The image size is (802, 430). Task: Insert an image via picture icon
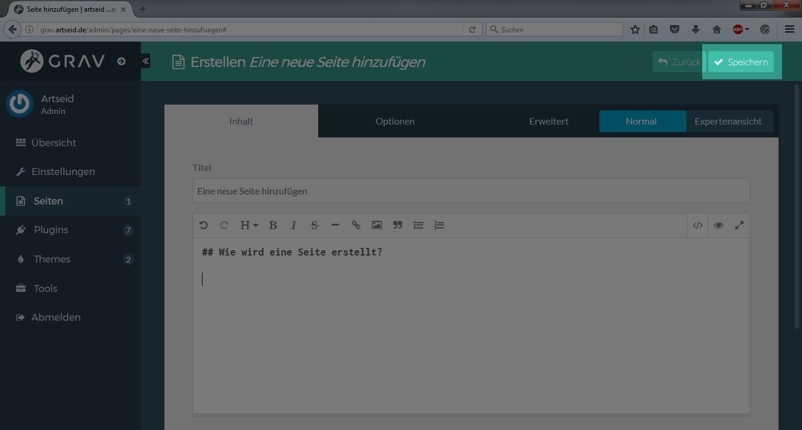pos(377,225)
